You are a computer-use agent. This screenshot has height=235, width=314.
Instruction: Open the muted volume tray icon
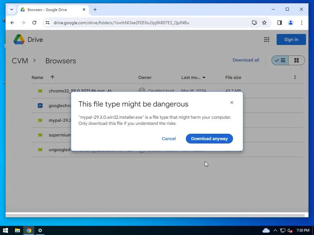tap(290, 230)
